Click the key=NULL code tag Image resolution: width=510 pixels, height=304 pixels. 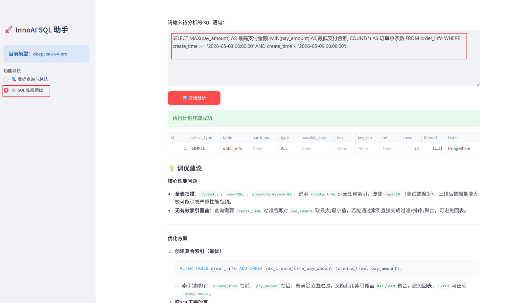[x=235, y=194]
